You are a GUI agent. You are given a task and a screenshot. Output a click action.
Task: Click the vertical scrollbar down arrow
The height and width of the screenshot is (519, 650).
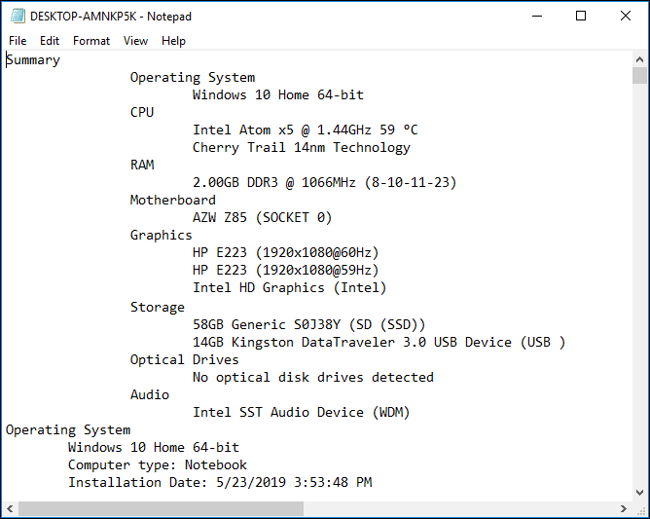coord(639,492)
